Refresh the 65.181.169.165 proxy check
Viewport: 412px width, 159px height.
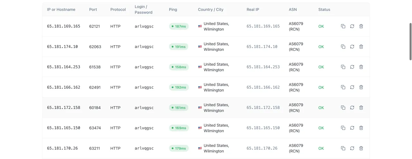352,26
